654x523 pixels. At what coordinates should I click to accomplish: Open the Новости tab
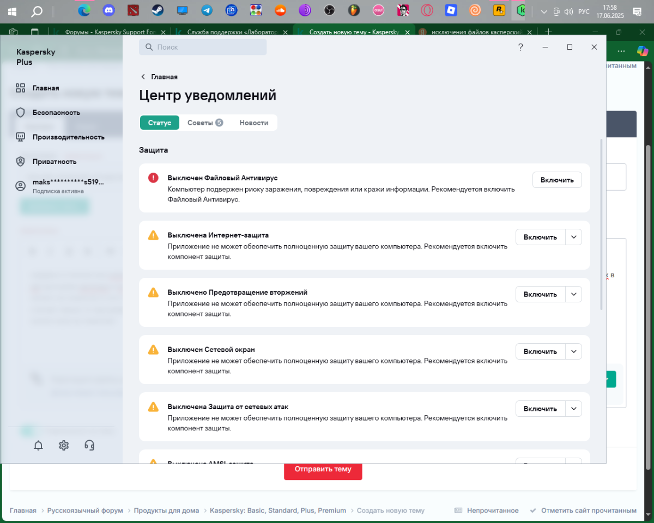[254, 123]
